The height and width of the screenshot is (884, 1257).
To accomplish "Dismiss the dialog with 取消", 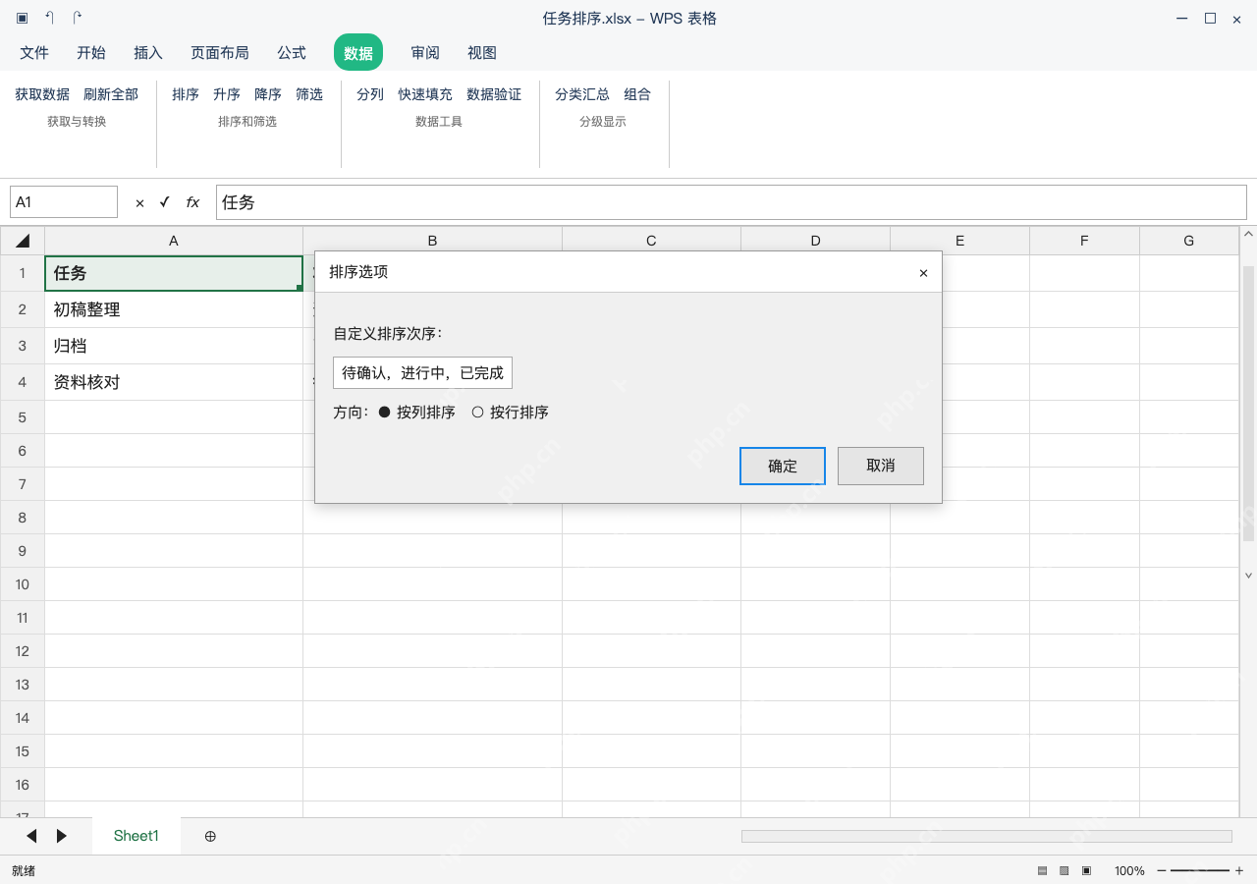I will click(x=881, y=467).
